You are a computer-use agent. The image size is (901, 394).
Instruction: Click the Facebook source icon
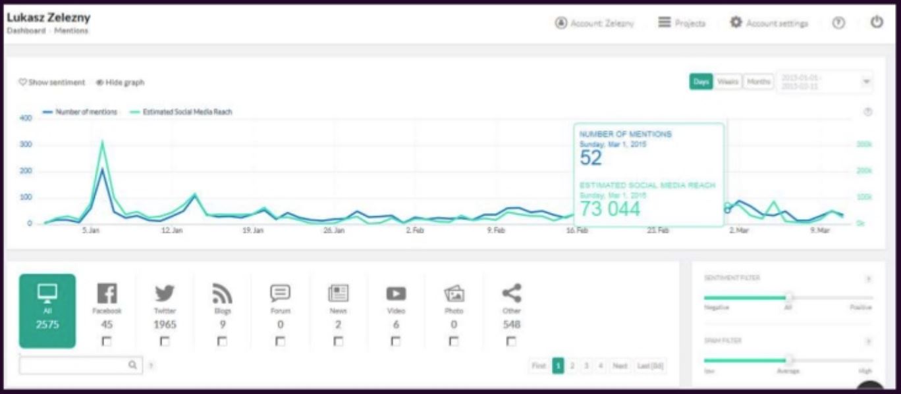[x=107, y=293]
